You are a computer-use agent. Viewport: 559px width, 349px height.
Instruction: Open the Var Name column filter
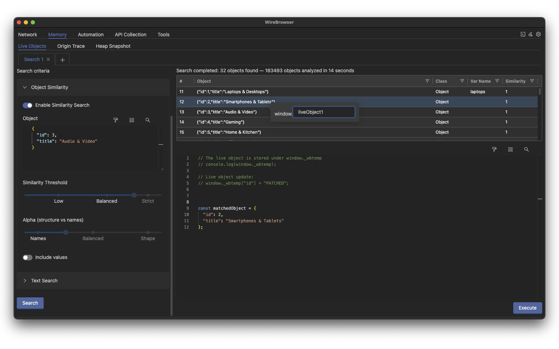click(x=497, y=81)
